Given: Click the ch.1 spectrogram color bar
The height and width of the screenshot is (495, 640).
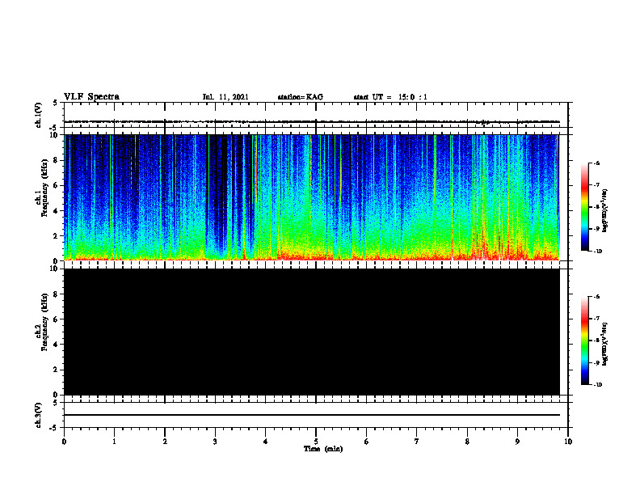Looking at the screenshot, I should [x=585, y=207].
